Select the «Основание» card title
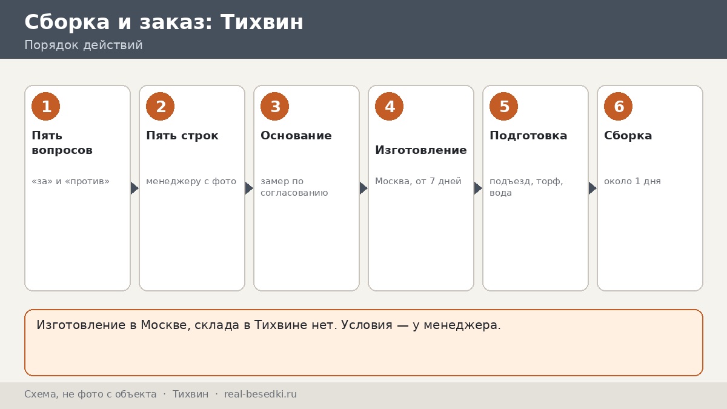Image resolution: width=727 pixels, height=409 pixels. point(296,136)
